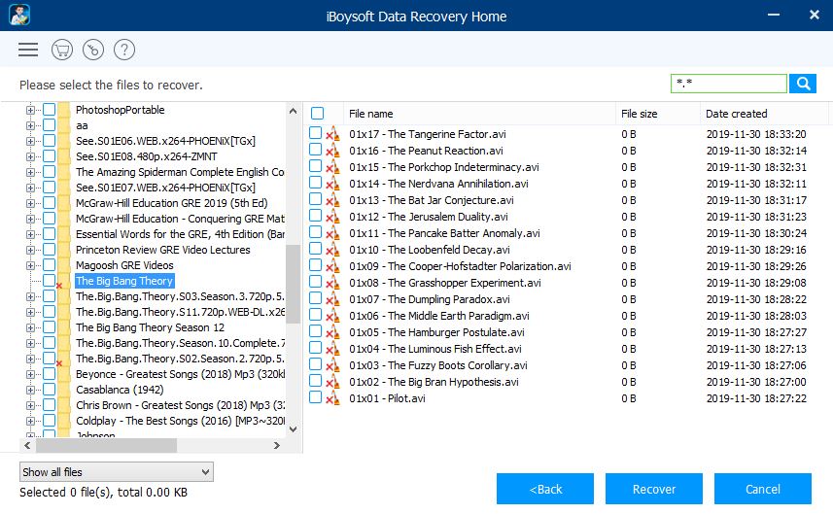833x514 pixels.
Task: Expand the Coldplay - The Best Songs node
Action: (30, 421)
